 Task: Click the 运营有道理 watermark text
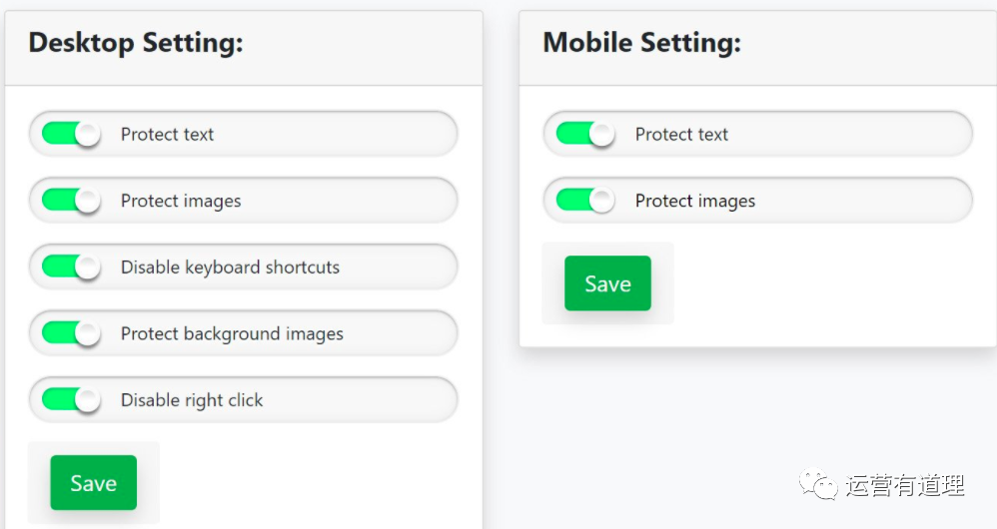905,486
